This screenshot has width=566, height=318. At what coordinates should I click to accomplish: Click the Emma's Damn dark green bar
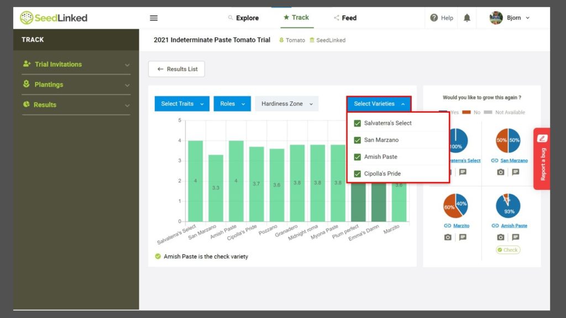(379, 202)
